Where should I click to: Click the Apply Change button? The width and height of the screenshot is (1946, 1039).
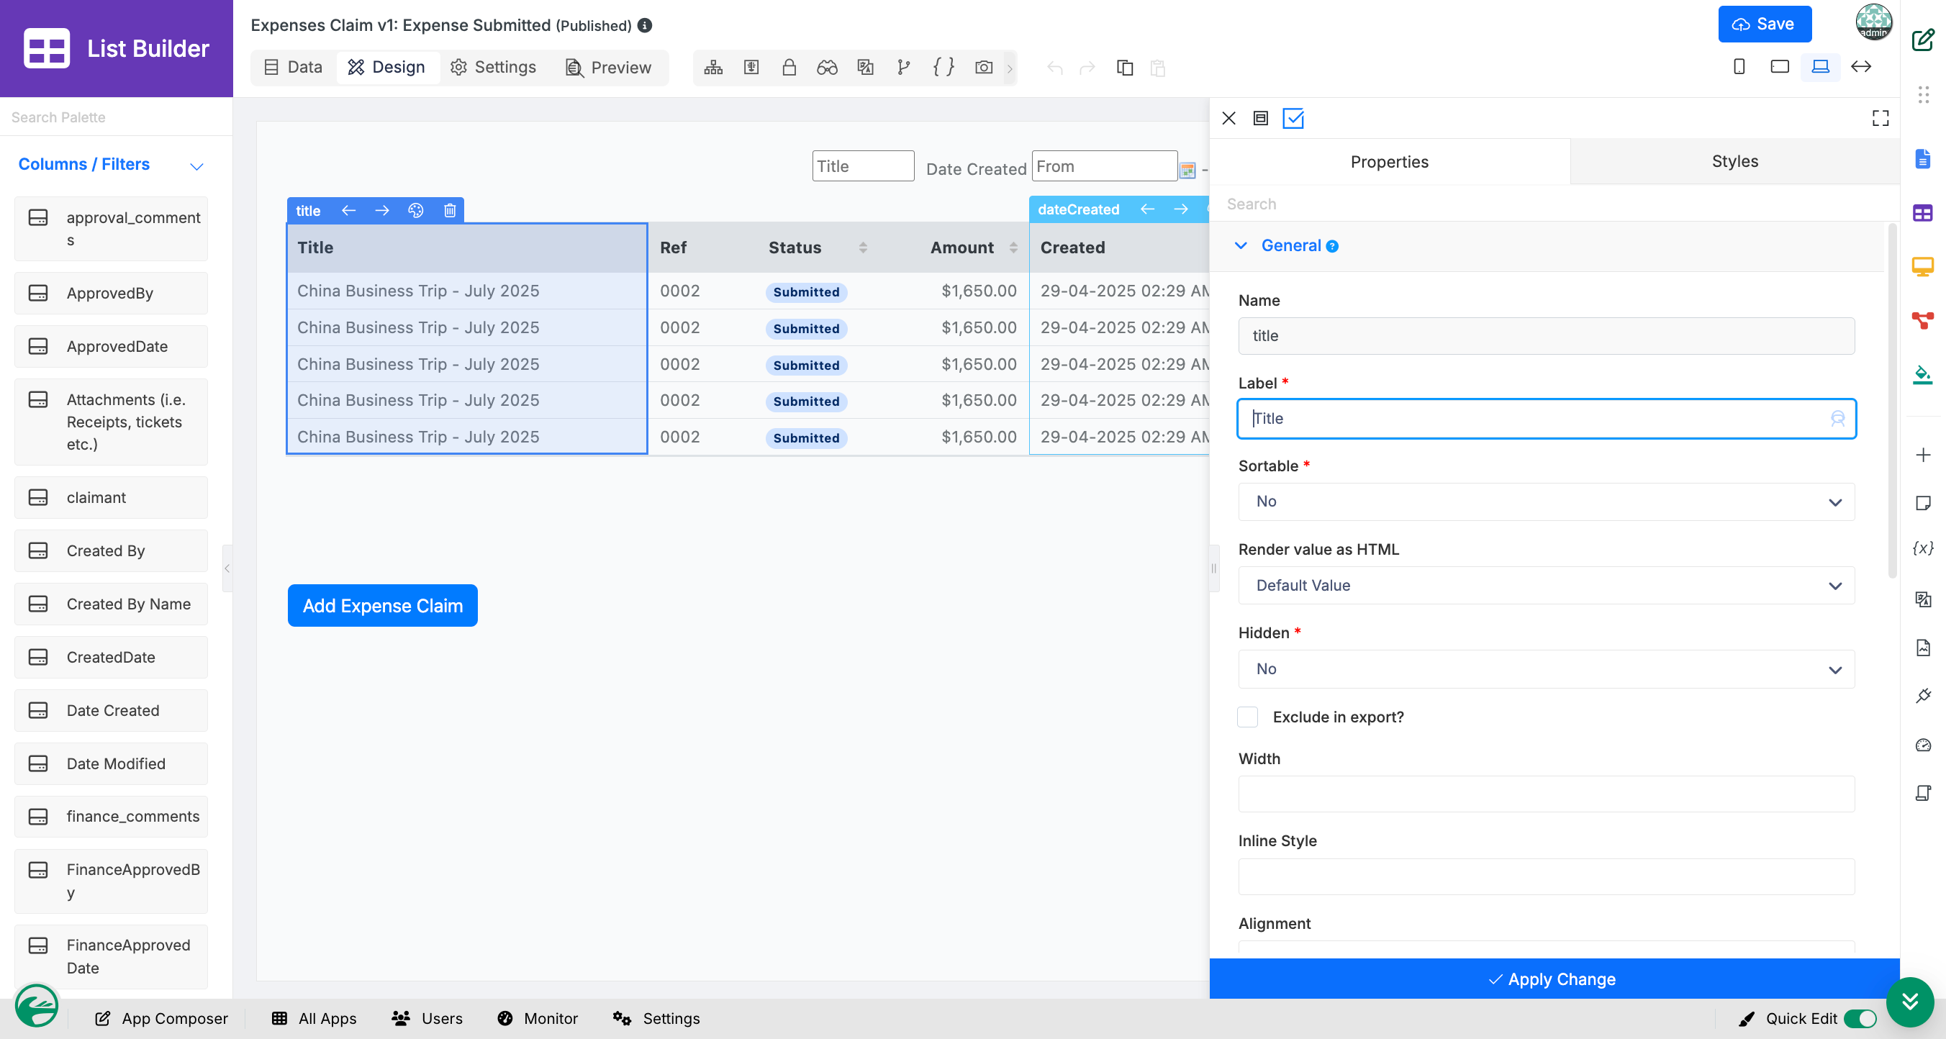1553,979
